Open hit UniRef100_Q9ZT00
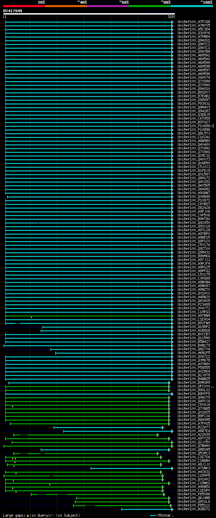Image resolution: width=216 pixels, height=518 pixels. (x=194, y=249)
